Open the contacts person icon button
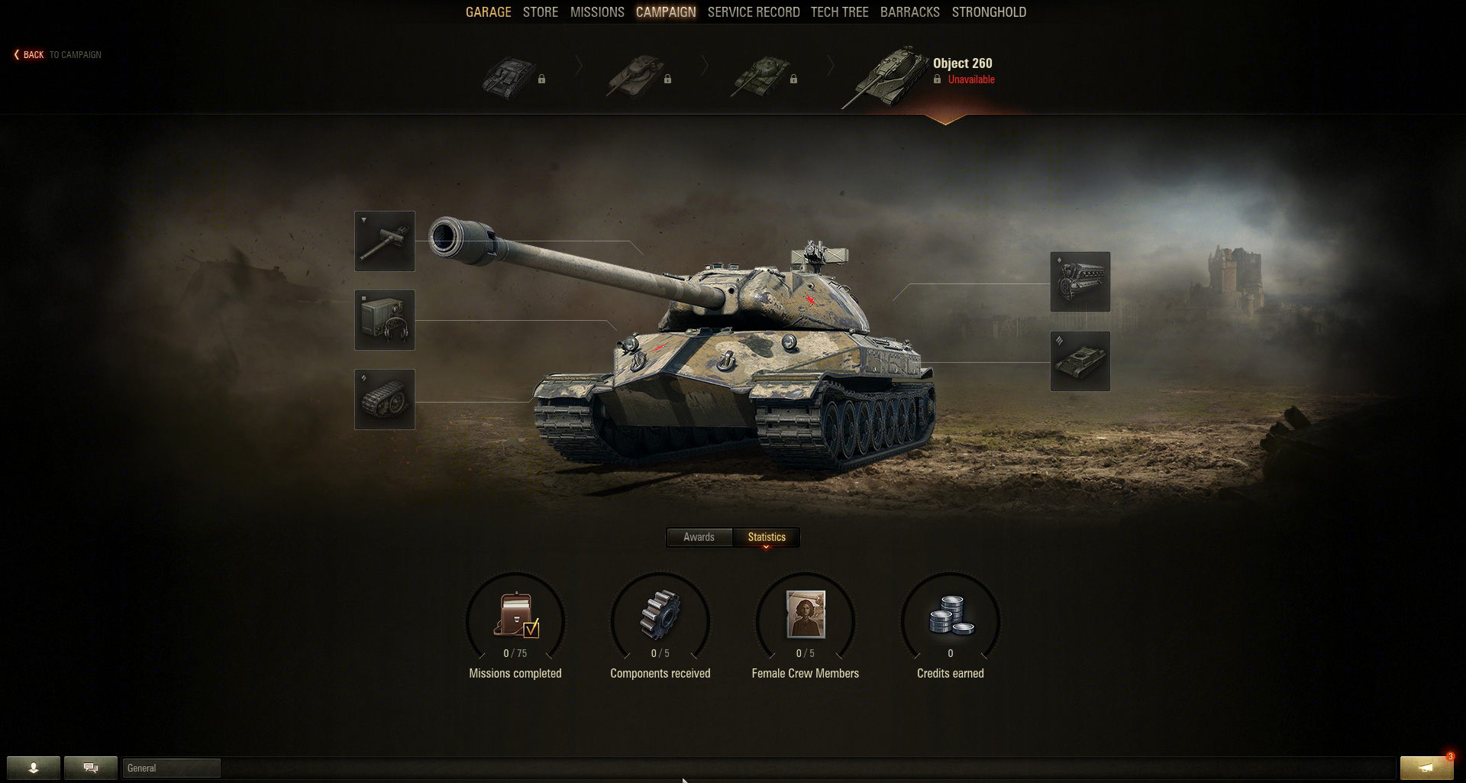This screenshot has height=783, width=1466. pos(34,768)
